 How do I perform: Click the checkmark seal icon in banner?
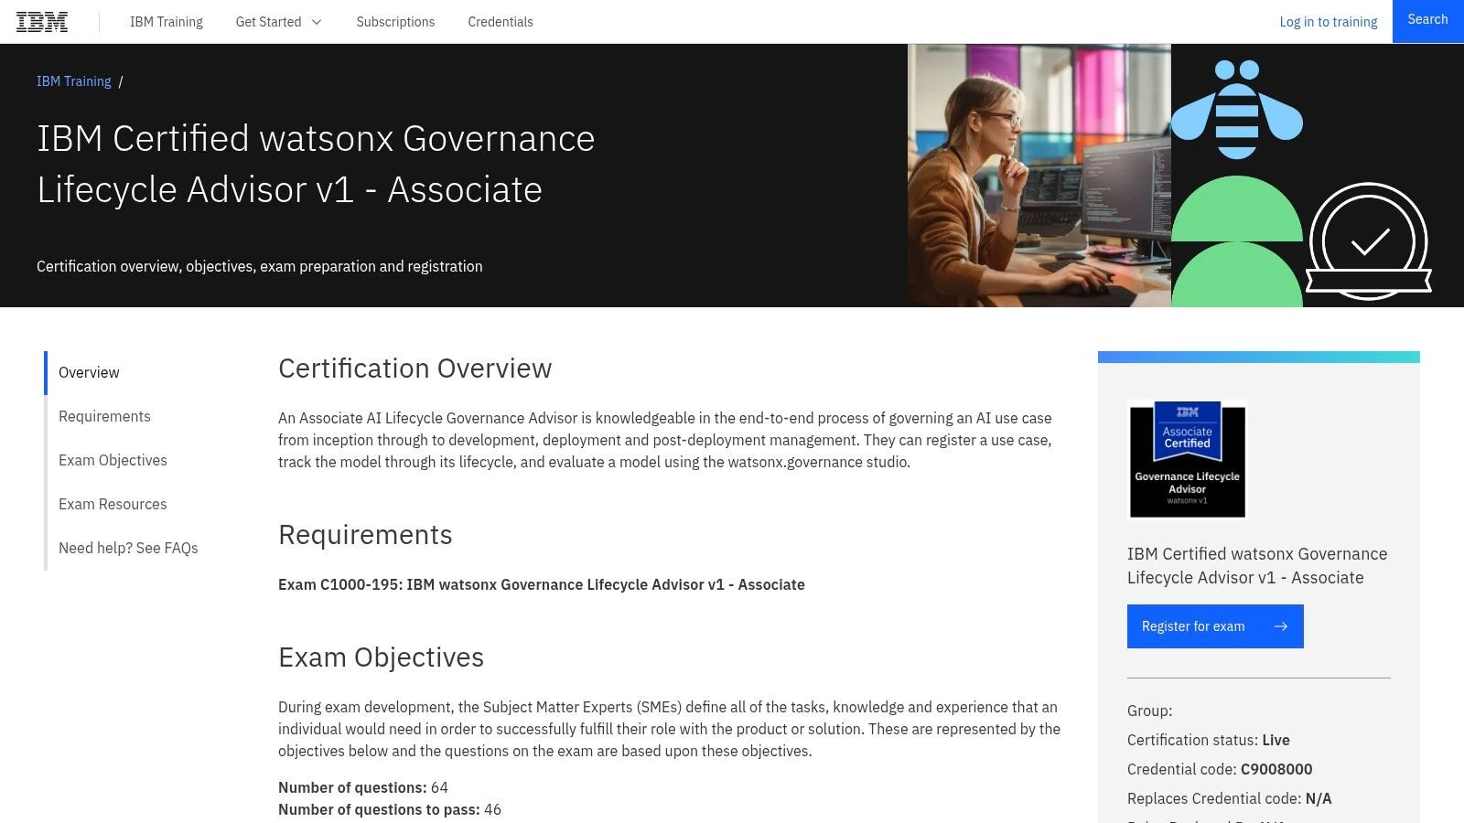click(1369, 241)
